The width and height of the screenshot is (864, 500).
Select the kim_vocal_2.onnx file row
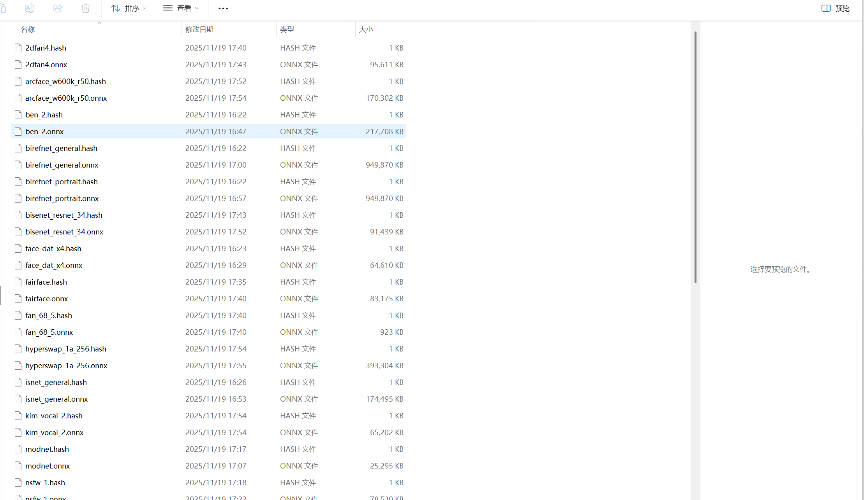coord(55,432)
